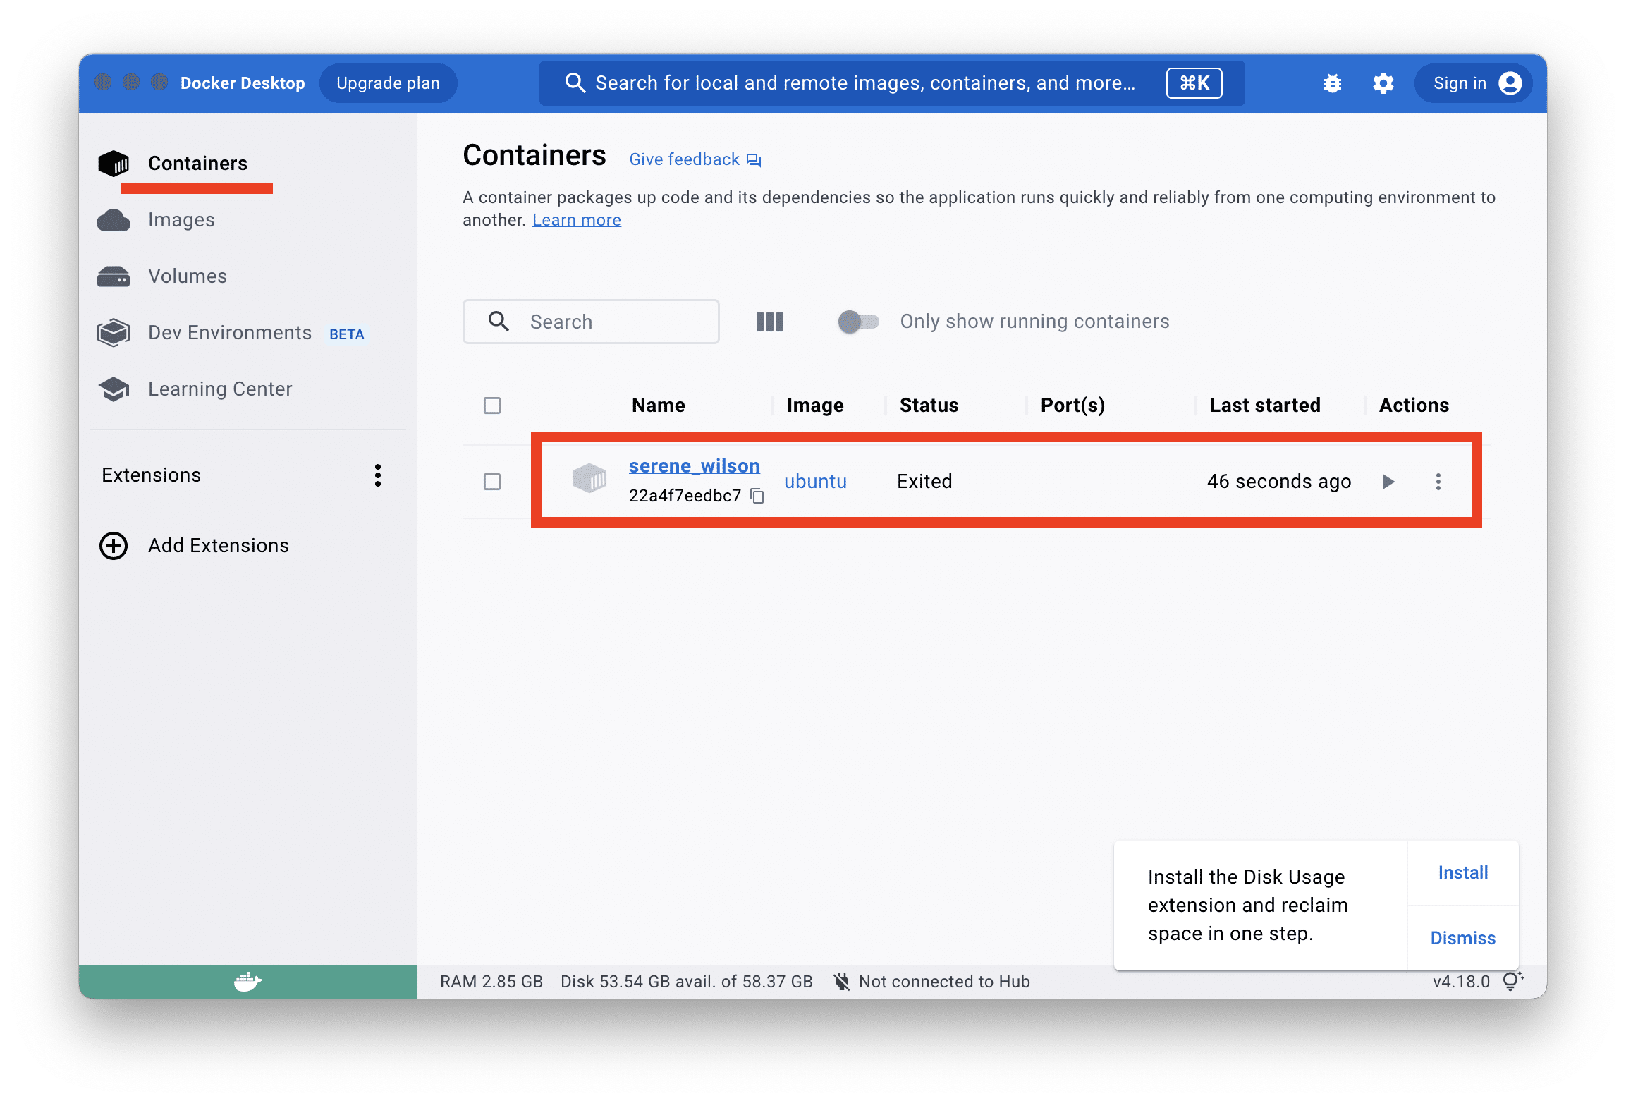
Task: Open the bug report troubleshoot icon
Action: click(1332, 83)
